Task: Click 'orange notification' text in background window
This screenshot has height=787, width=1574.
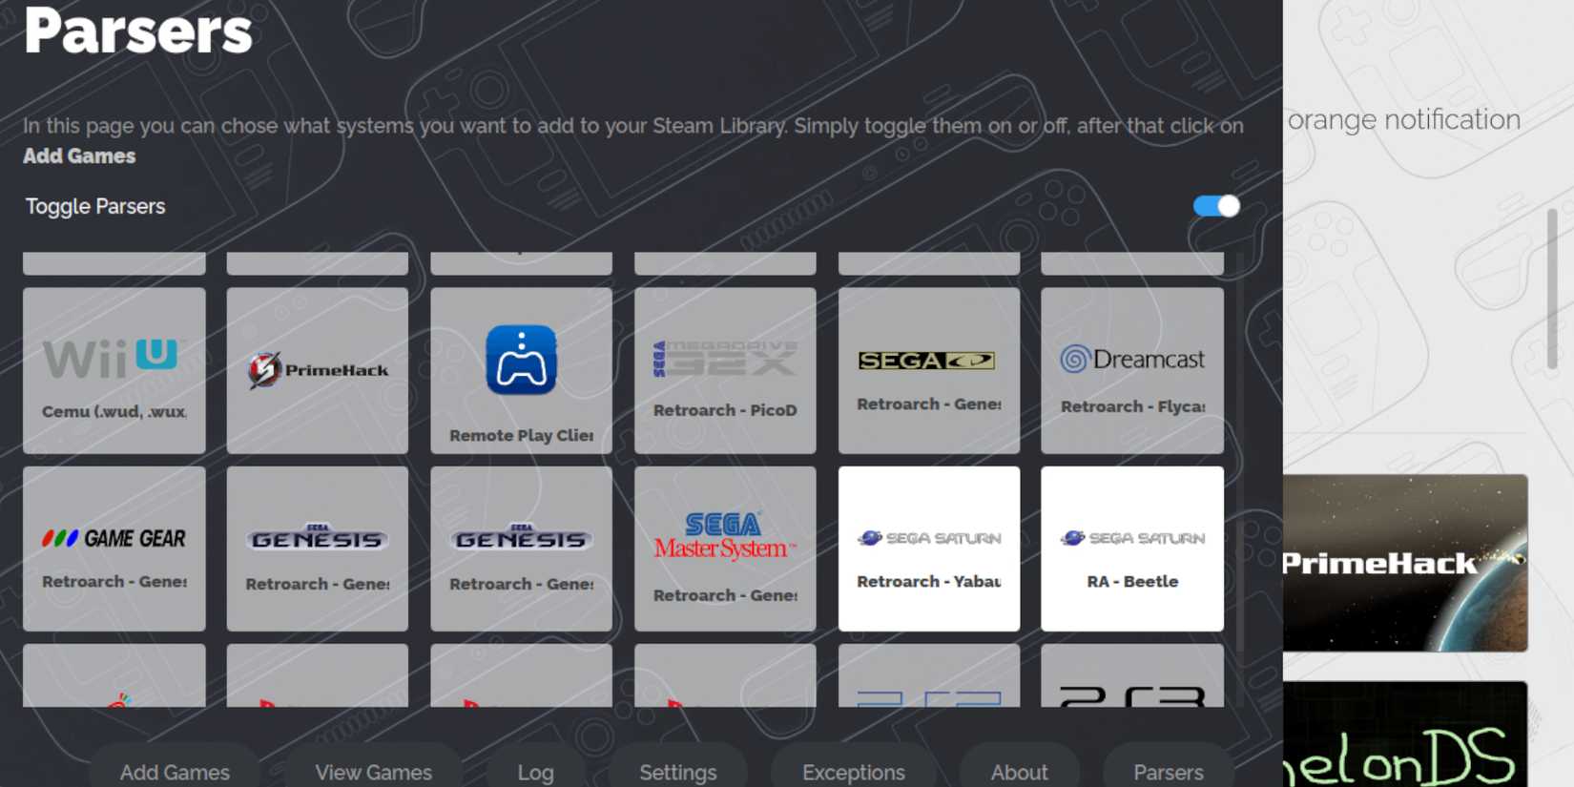Action: [1404, 119]
